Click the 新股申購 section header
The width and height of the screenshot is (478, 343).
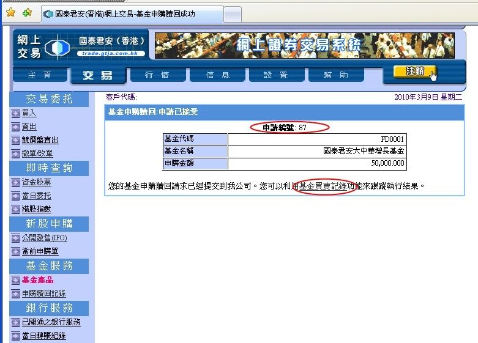coord(49,224)
